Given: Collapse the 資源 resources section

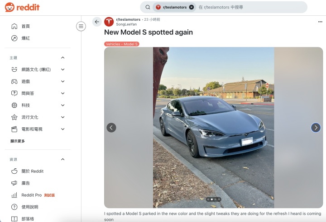Looking at the screenshot, I should [62, 159].
